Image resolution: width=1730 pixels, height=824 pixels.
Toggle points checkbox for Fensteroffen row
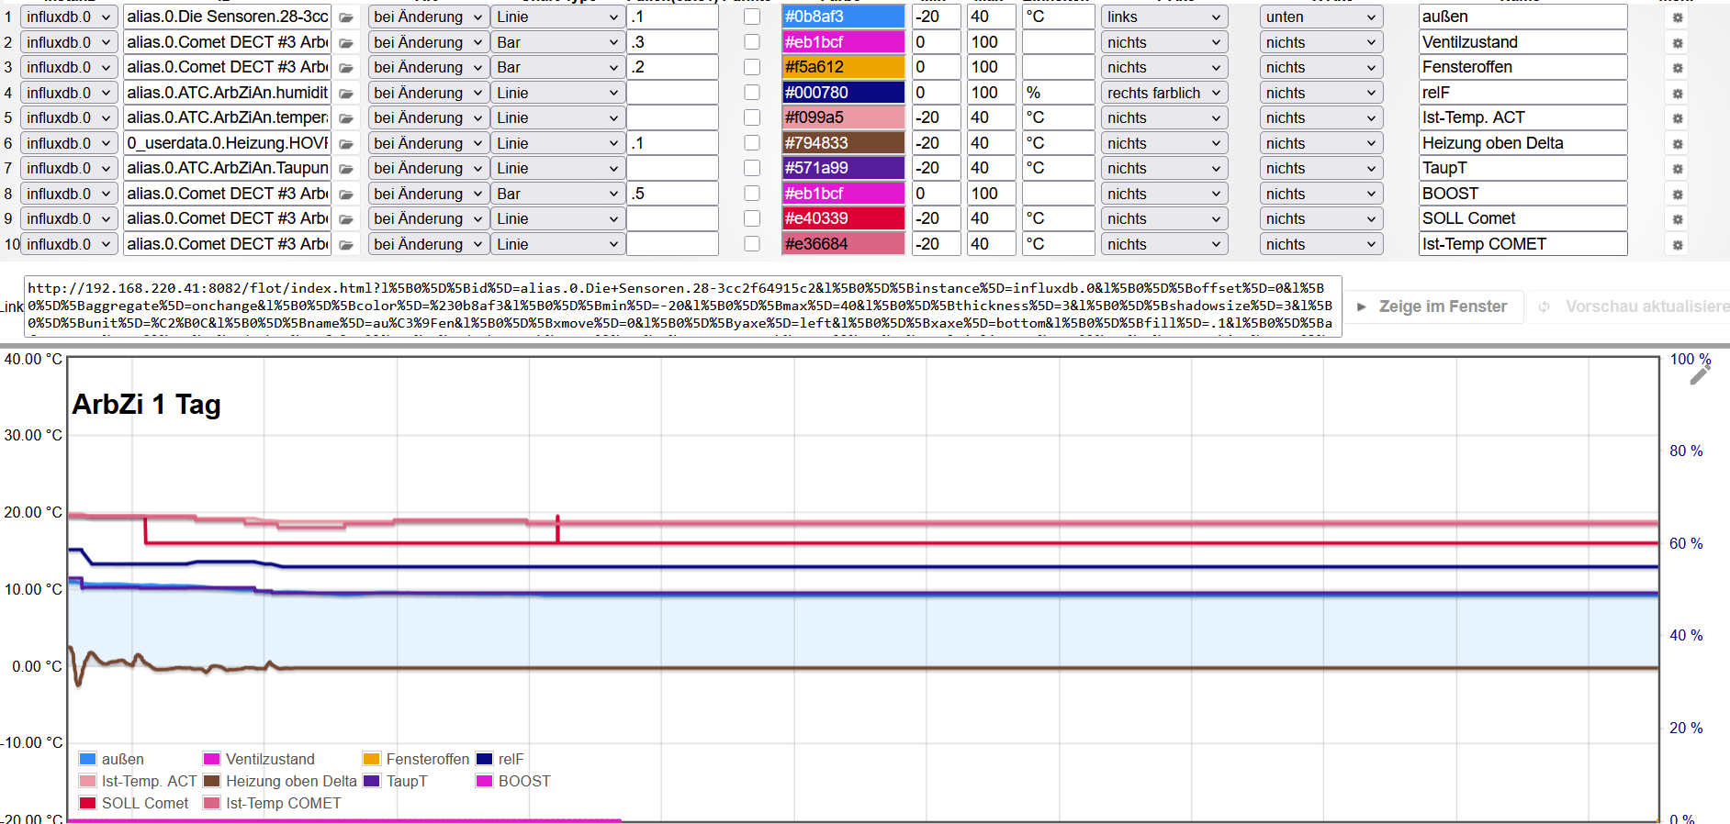pyautogui.click(x=752, y=67)
